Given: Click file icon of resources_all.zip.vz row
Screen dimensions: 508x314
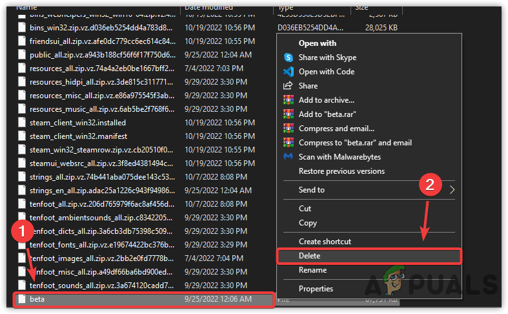Looking at the screenshot, I should pos(22,68).
